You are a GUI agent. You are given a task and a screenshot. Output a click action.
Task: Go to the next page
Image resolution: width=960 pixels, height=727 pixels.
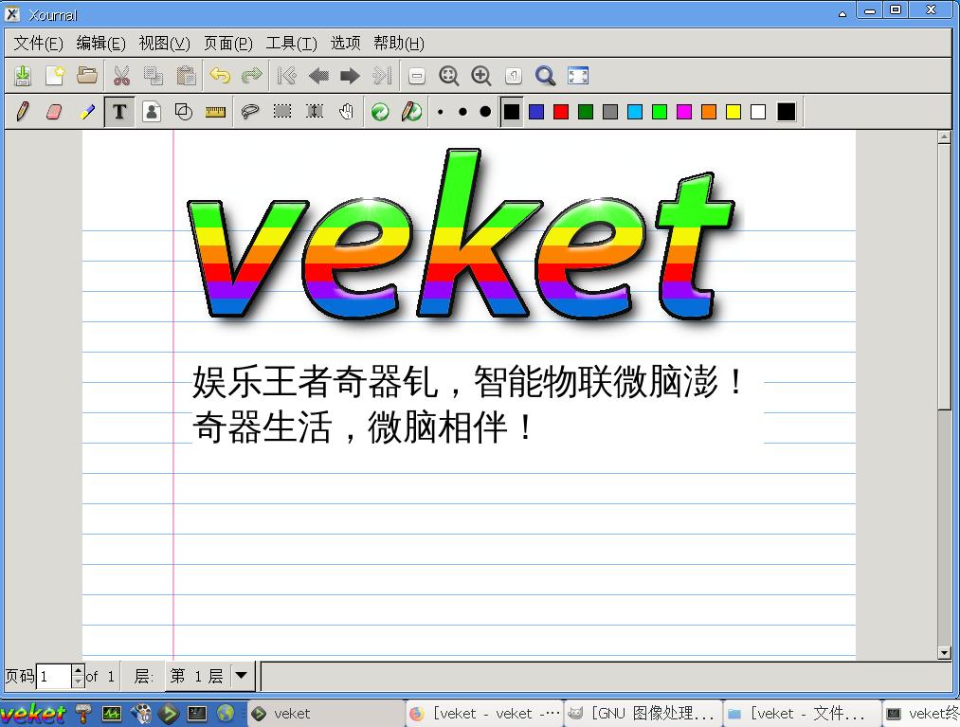pyautogui.click(x=351, y=76)
